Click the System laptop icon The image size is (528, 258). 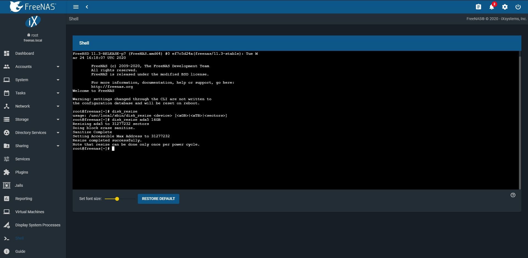point(7,80)
